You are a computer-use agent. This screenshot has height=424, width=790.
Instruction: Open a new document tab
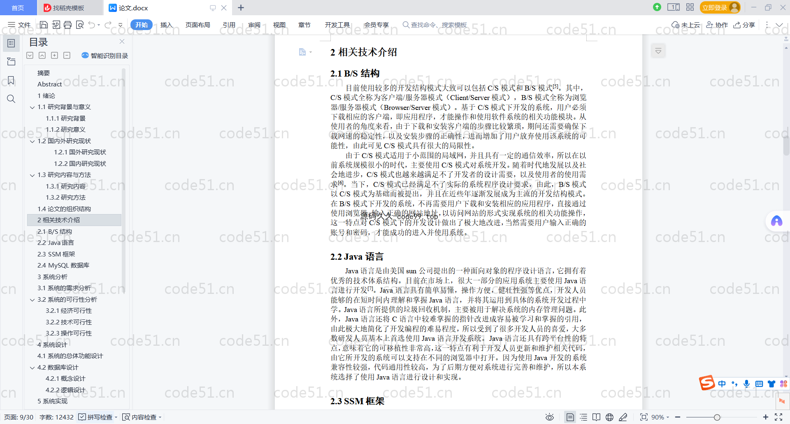click(241, 8)
